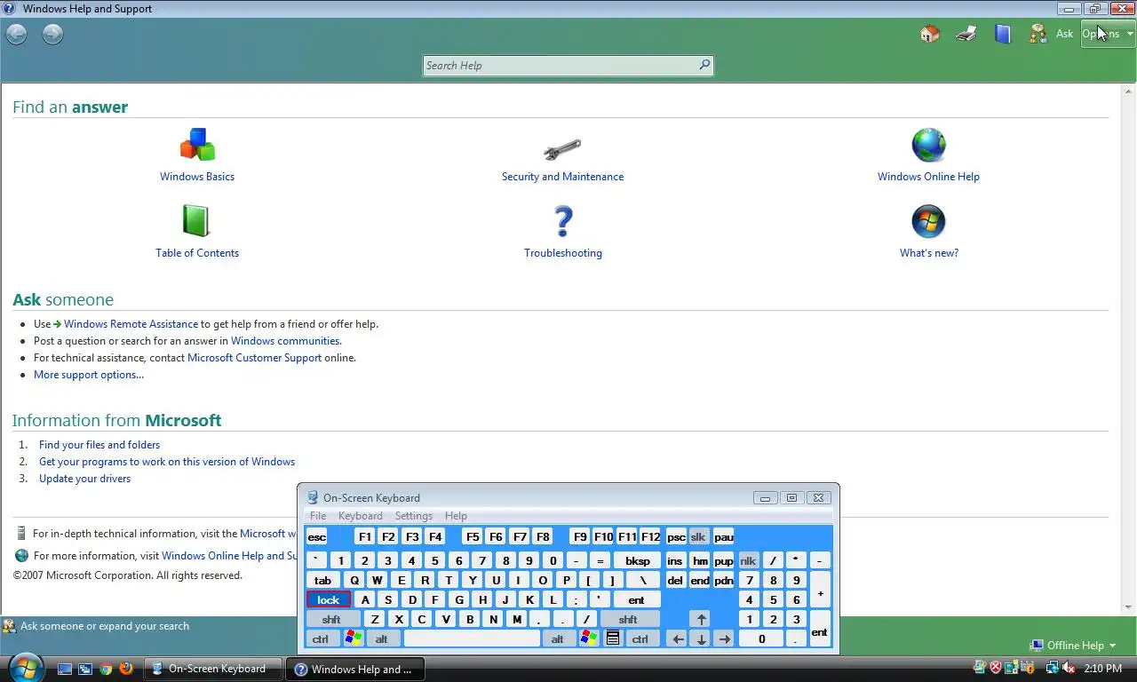Open the Windows Start orb
The height and width of the screenshot is (682, 1137).
tap(25, 666)
